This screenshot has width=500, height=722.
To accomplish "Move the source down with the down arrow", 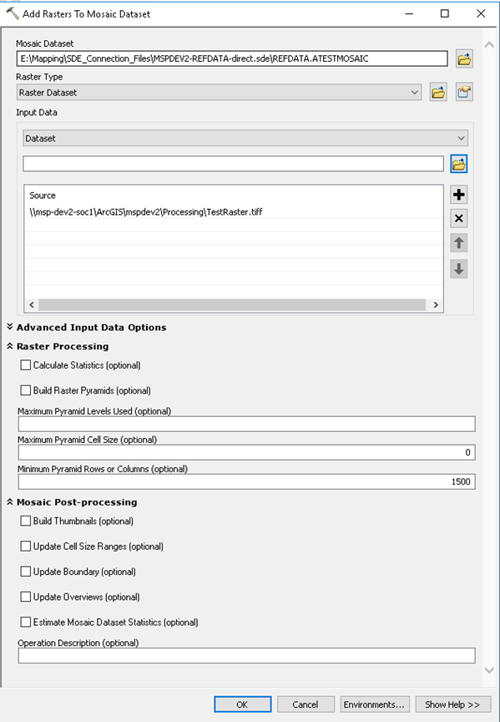I will coord(458,269).
